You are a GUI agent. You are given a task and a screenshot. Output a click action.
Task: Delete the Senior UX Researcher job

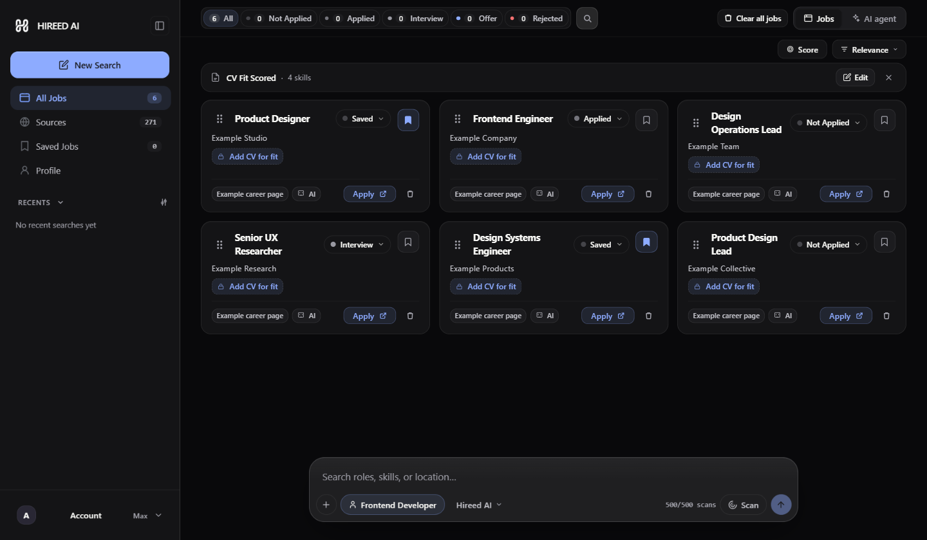pos(410,316)
